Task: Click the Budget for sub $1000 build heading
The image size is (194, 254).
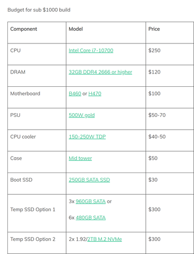Action: tap(39, 10)
